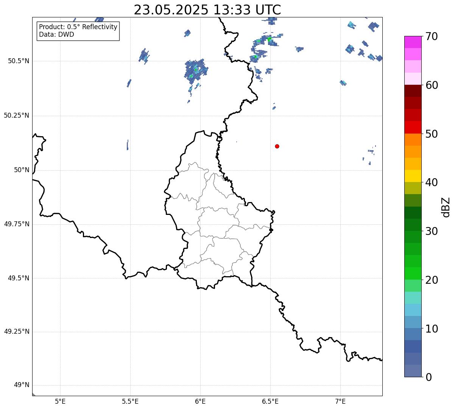
Task: Click the dBZ colorbar axis label
Action: click(446, 207)
